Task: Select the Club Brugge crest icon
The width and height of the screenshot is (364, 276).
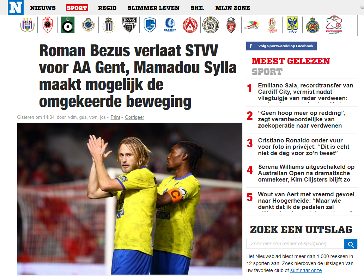Action: pos(89,25)
